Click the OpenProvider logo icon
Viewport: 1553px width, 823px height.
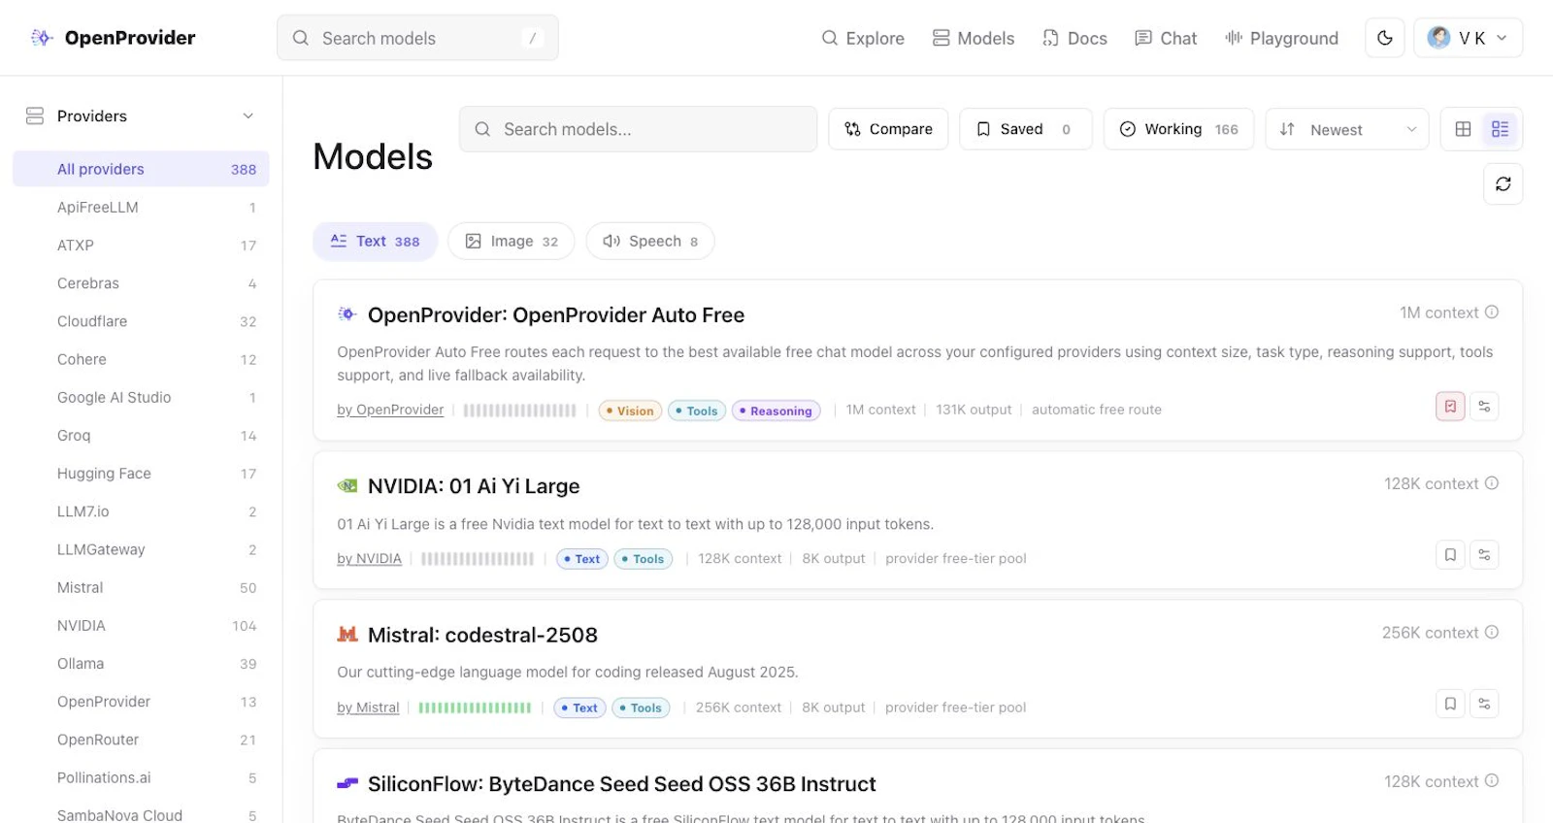(x=41, y=38)
